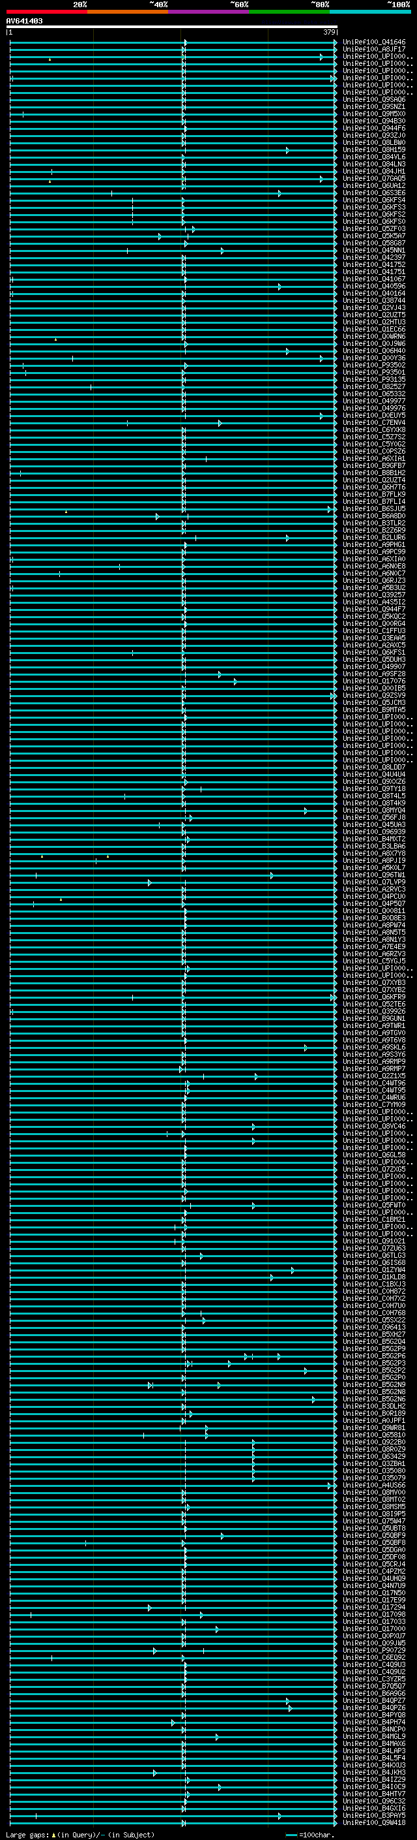Select the UniRef100_Q944F6 label
The height and width of the screenshot is (1840, 417).
pyautogui.click(x=374, y=129)
